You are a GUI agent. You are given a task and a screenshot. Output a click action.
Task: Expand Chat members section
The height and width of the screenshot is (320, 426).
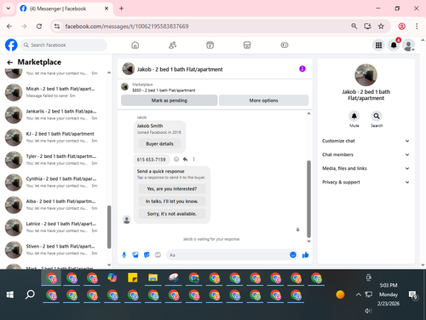pos(366,154)
